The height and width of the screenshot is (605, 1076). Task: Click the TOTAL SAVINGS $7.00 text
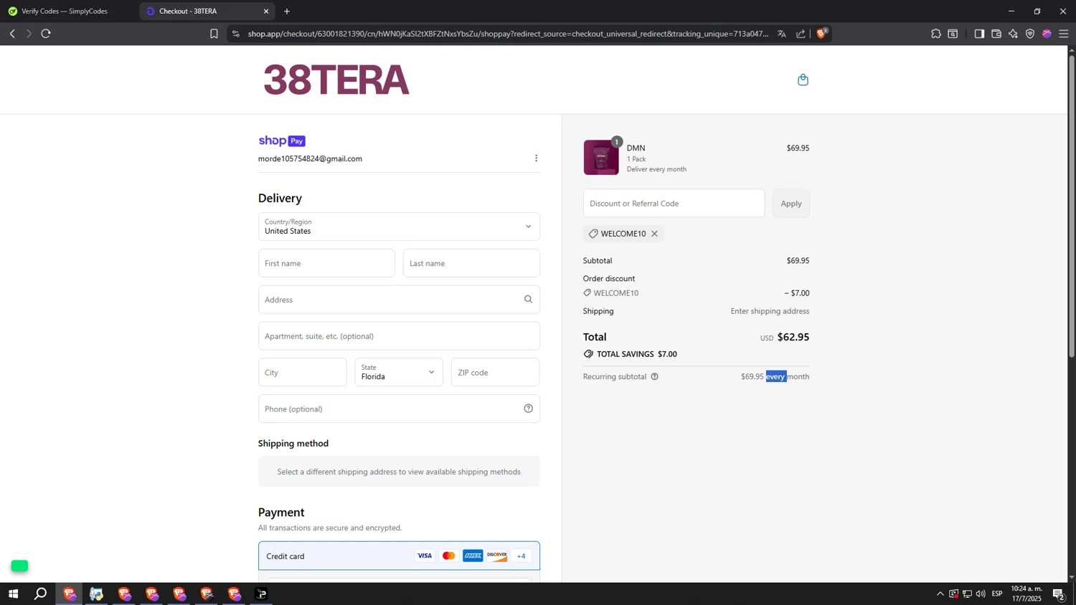pyautogui.click(x=637, y=354)
